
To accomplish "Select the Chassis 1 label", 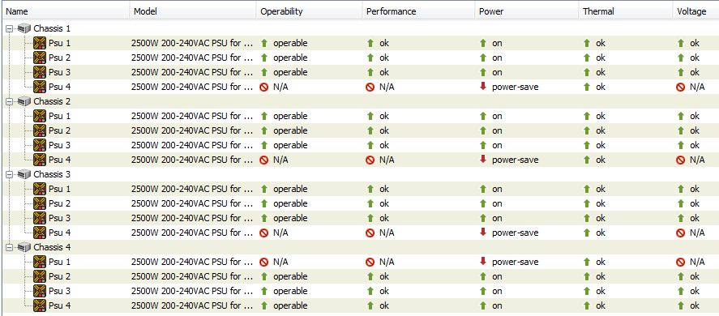I will click(52, 28).
